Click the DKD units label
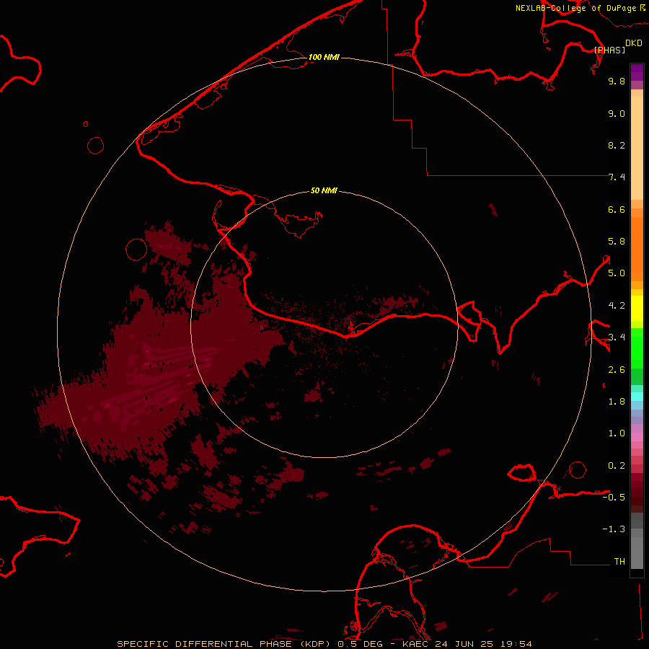The image size is (649, 649). [x=634, y=43]
